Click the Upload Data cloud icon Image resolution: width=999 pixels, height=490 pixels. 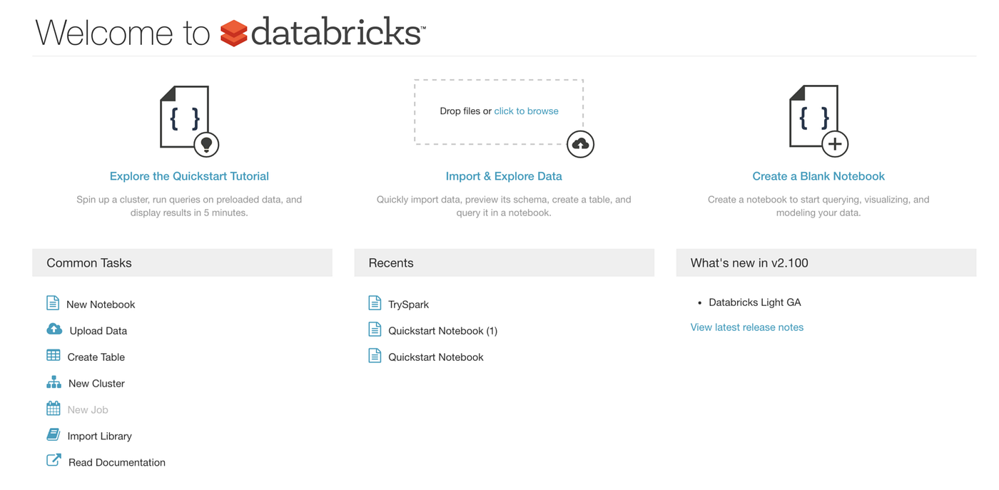pos(54,330)
